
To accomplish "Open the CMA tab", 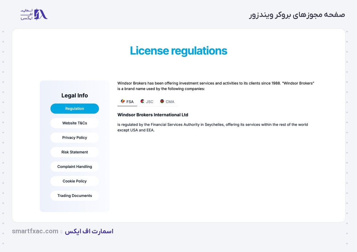I will 167,102.
